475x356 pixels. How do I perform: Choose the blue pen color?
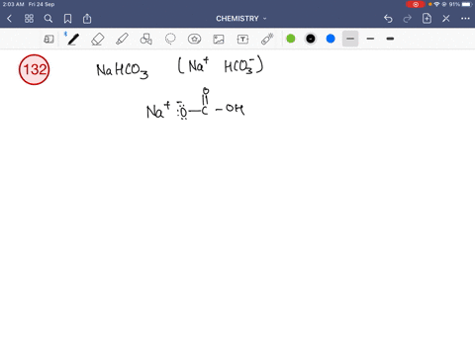point(331,39)
